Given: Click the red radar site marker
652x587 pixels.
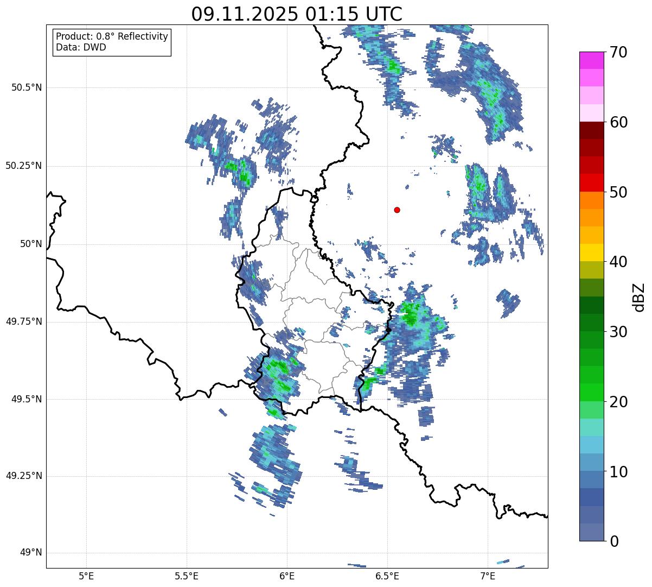Looking at the screenshot, I should point(397,210).
